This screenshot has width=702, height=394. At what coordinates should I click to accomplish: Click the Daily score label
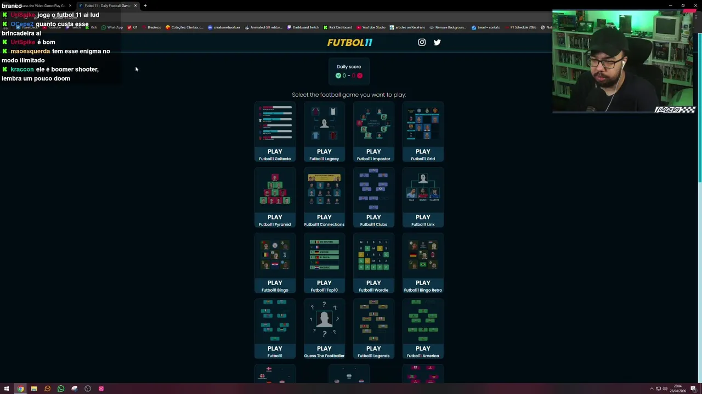click(349, 67)
